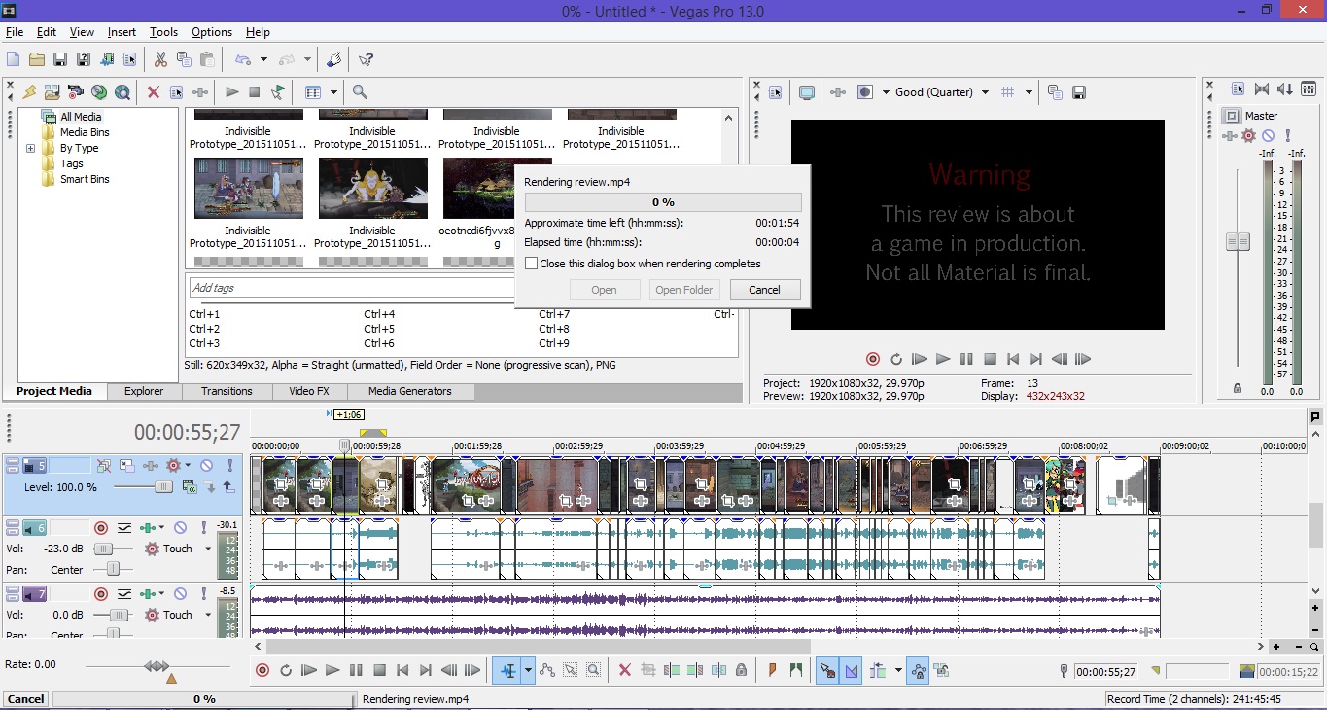Open the Insert menu

tap(122, 32)
